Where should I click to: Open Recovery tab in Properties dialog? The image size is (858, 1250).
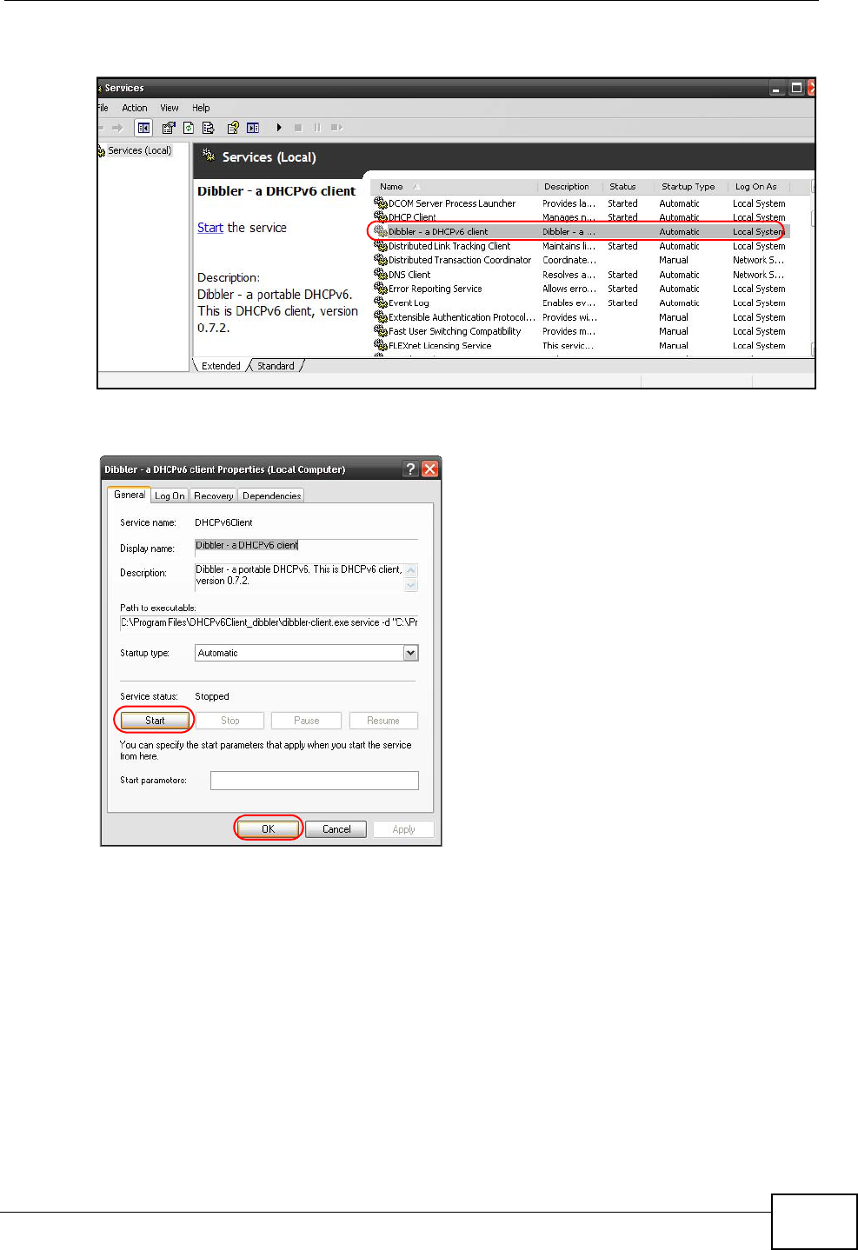coord(213,495)
